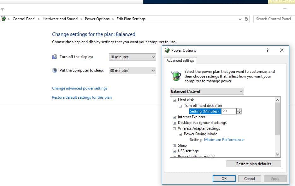Image resolution: width=295 pixels, height=186 pixels.
Task: Increase hard disk minutes with up spinner arrow
Action: pos(239,110)
